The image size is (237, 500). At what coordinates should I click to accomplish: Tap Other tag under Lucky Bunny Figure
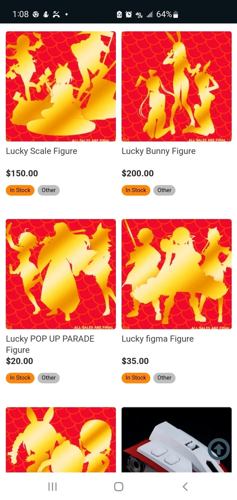tap(164, 190)
